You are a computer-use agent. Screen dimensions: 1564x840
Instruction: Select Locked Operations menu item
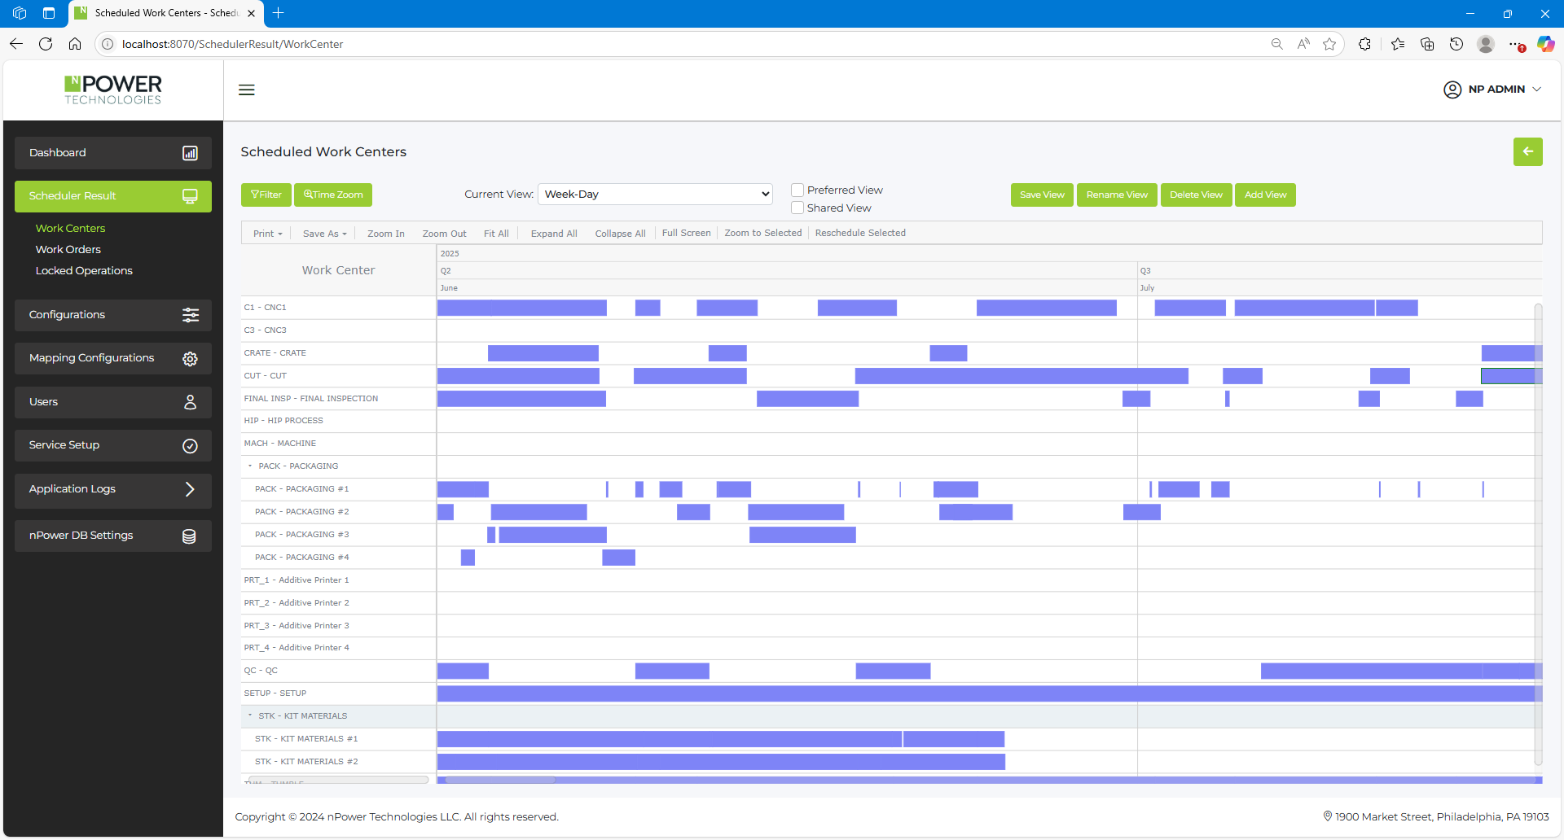point(84,271)
